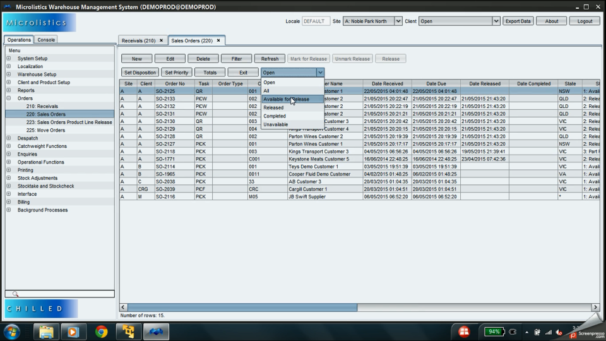Click Export Data button
The image size is (606, 341).
(x=518, y=21)
